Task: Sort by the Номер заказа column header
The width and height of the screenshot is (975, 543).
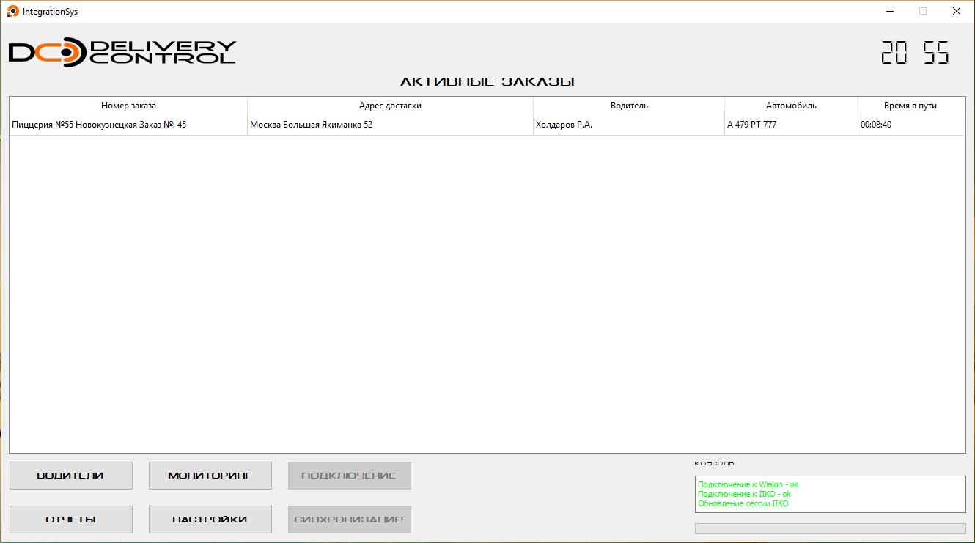Action: (x=128, y=106)
